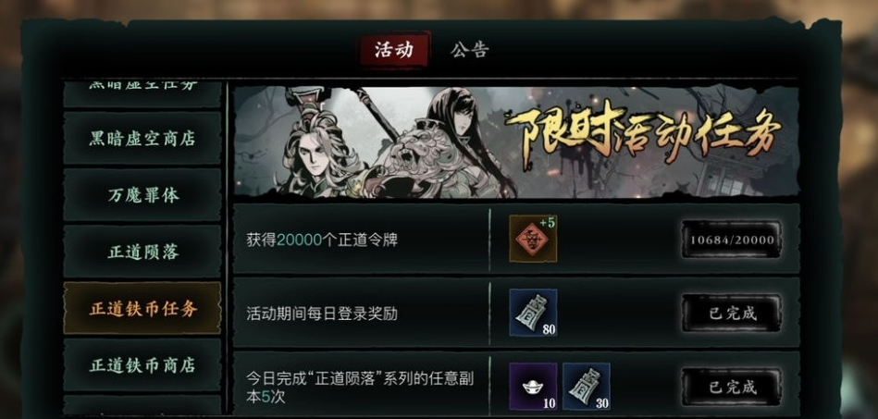Image resolution: width=878 pixels, height=419 pixels.
Task: Open 黑暗虚空商店 in the sidebar
Action: (x=142, y=138)
